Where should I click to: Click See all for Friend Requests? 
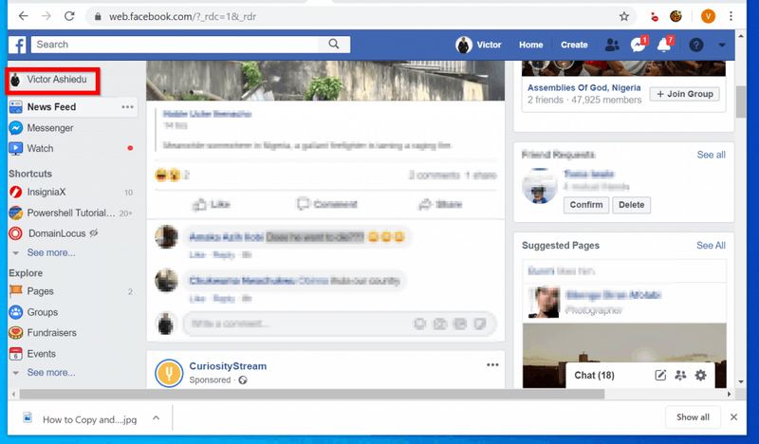coord(711,155)
